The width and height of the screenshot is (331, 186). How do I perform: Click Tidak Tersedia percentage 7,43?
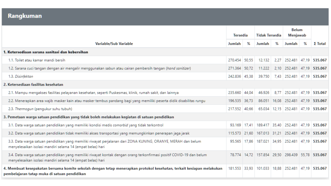click(x=278, y=76)
